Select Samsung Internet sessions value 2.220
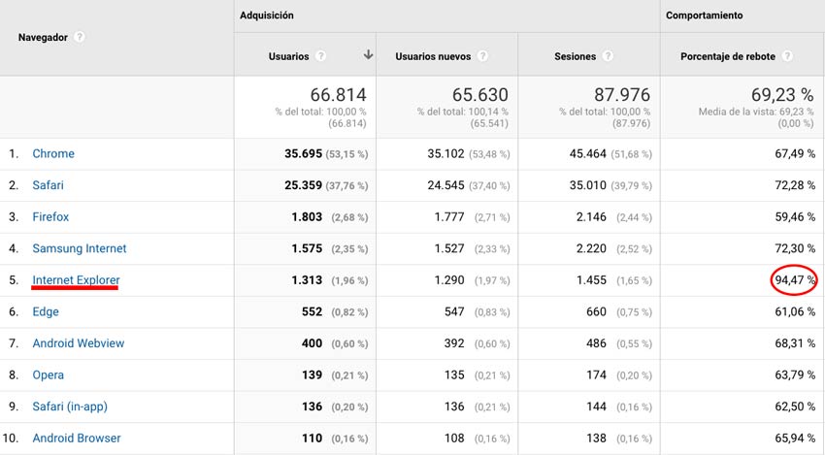Viewport: 825px width, 455px height. pos(591,248)
